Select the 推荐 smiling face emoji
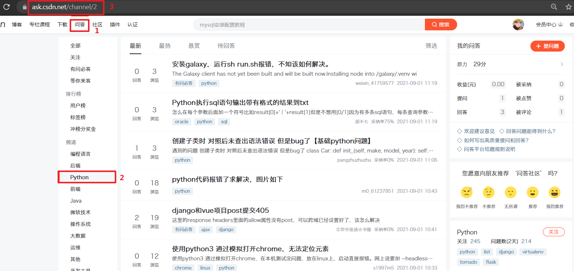This screenshot has height=271, width=574. click(x=533, y=192)
